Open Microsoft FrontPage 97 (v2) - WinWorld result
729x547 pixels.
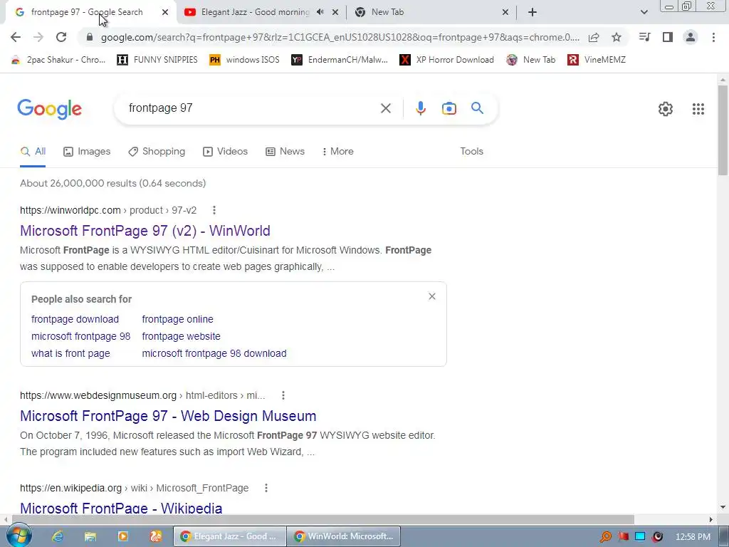click(145, 231)
